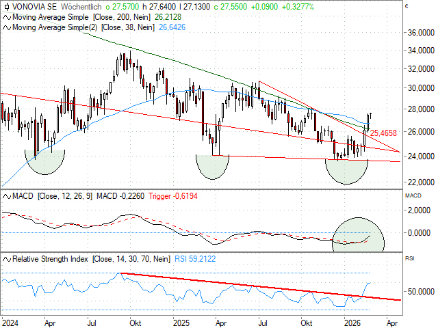
Task: Select the green semicircle marking the 2026 low
Action: click(346, 171)
